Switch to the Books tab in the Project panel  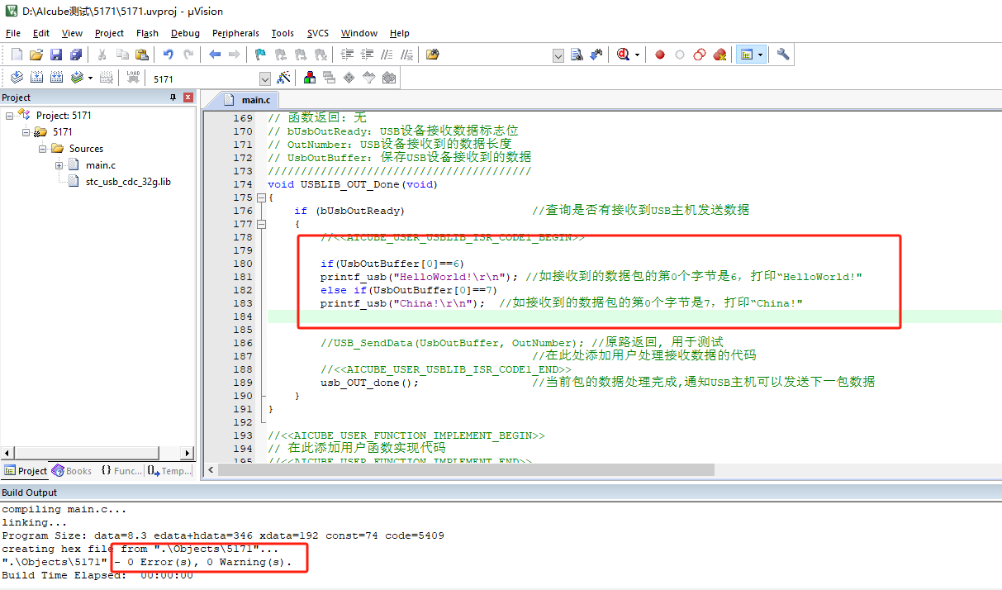pos(72,471)
